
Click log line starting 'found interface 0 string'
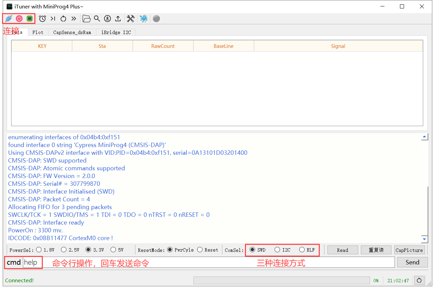click(87, 145)
